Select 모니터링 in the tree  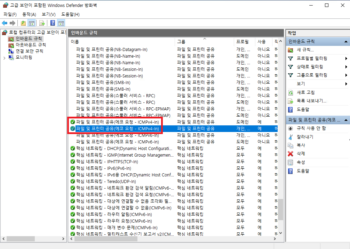24,57
